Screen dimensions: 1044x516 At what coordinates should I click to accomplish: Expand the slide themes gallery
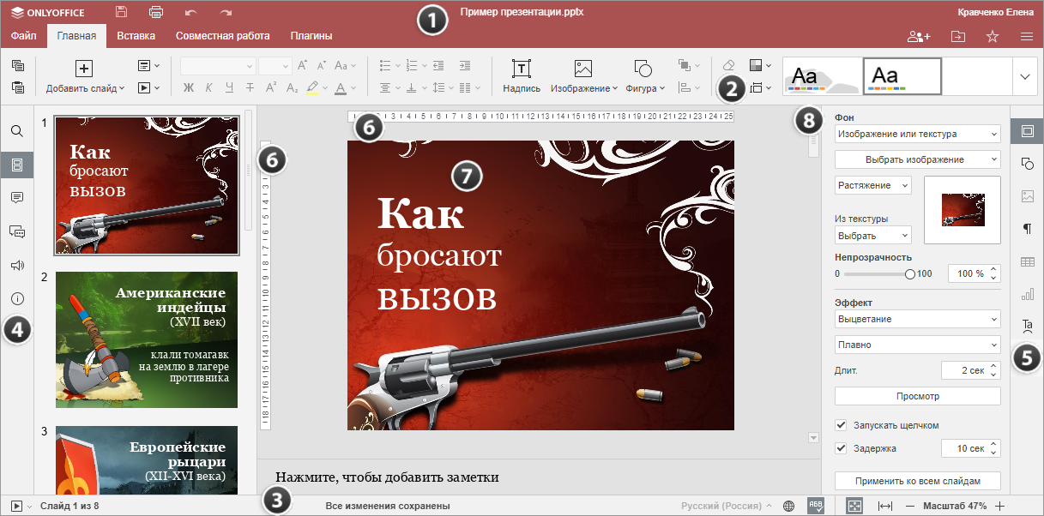[1024, 76]
